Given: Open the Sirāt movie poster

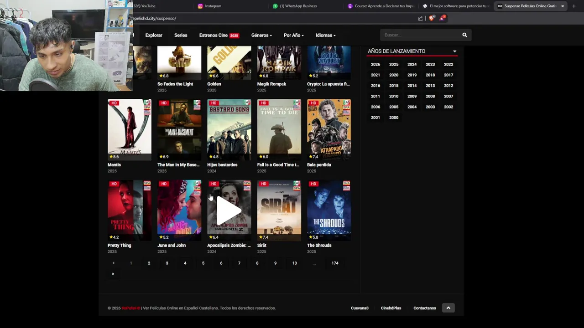Looking at the screenshot, I should tap(279, 210).
